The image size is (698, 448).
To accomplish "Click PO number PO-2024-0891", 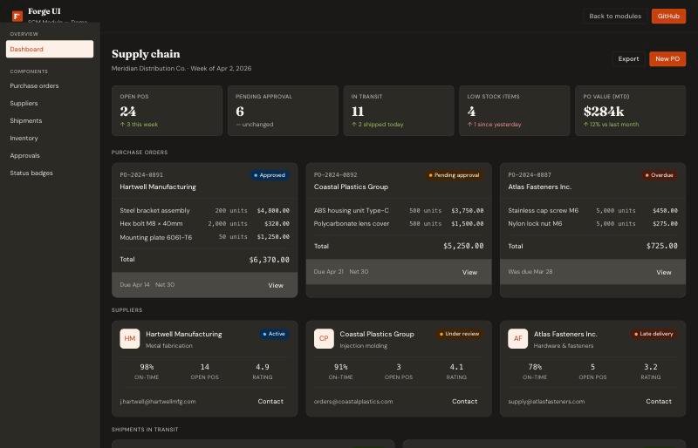I will [141, 175].
